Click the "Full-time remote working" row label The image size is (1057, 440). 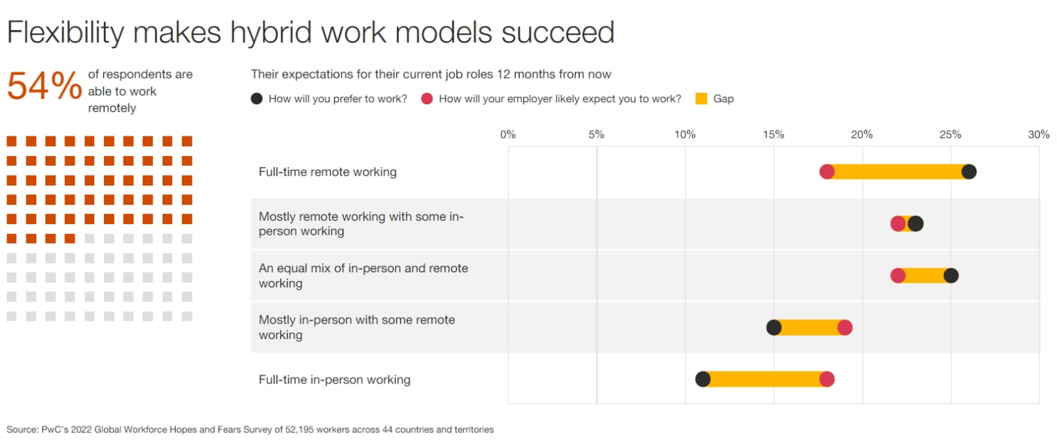pyautogui.click(x=327, y=172)
